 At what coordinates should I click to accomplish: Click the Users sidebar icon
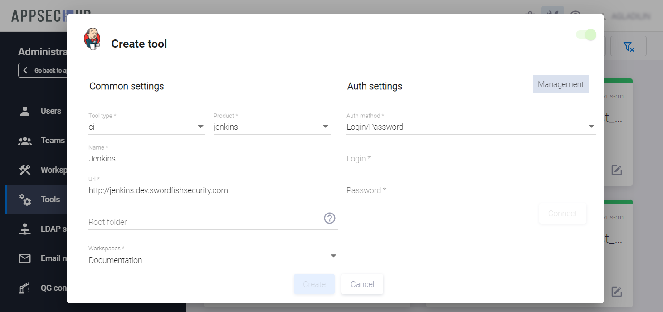(25, 111)
